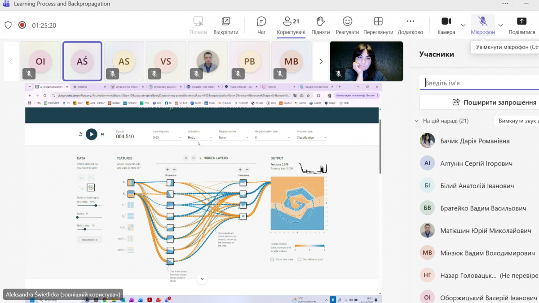539x303 pixels.
Task: Open the Відкріпити pop-out icon
Action: point(226,25)
